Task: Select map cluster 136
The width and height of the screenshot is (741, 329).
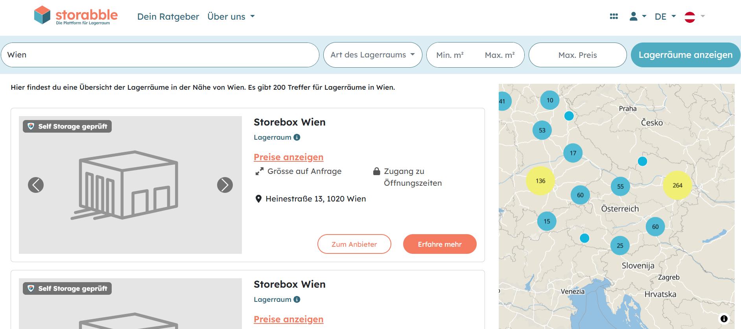Action: pos(540,181)
